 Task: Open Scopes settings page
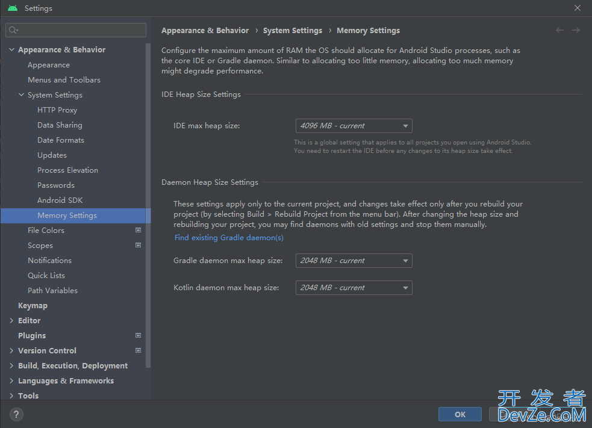40,246
